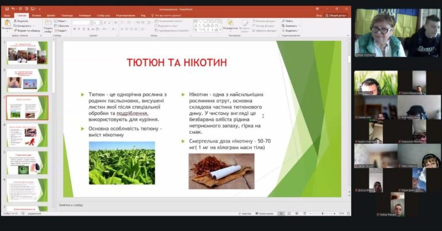Click the Copy (Копировать) icon
The image size is (442, 231).
click(x=15, y=26)
